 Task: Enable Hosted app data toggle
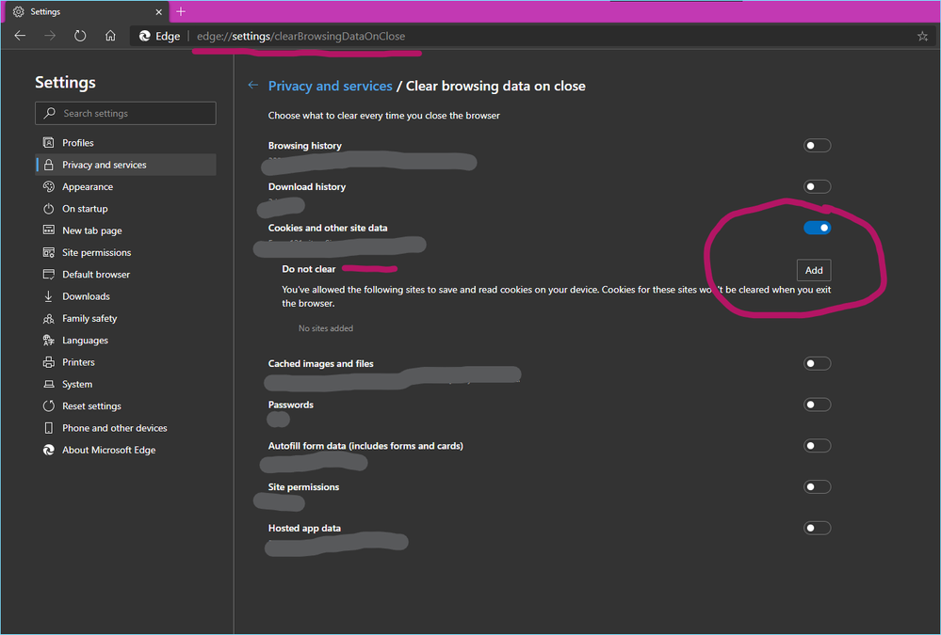pyautogui.click(x=817, y=529)
